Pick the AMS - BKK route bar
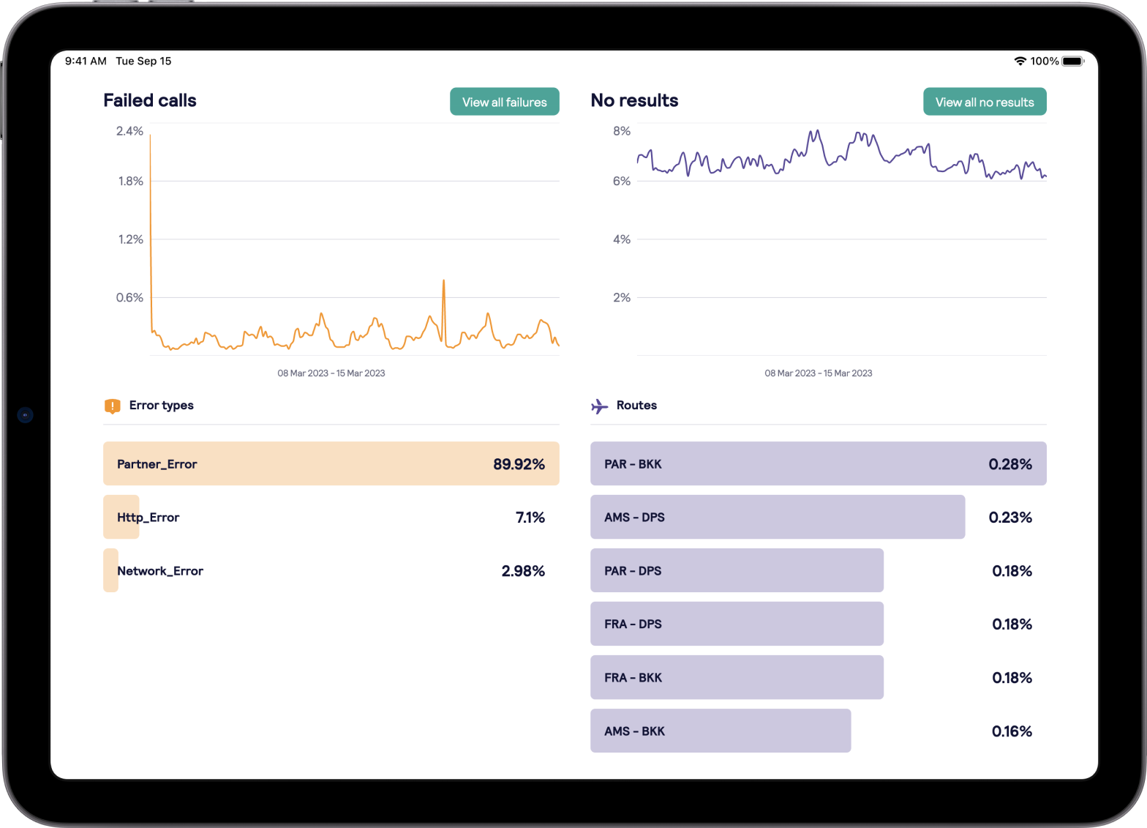The height and width of the screenshot is (828, 1147). (721, 731)
